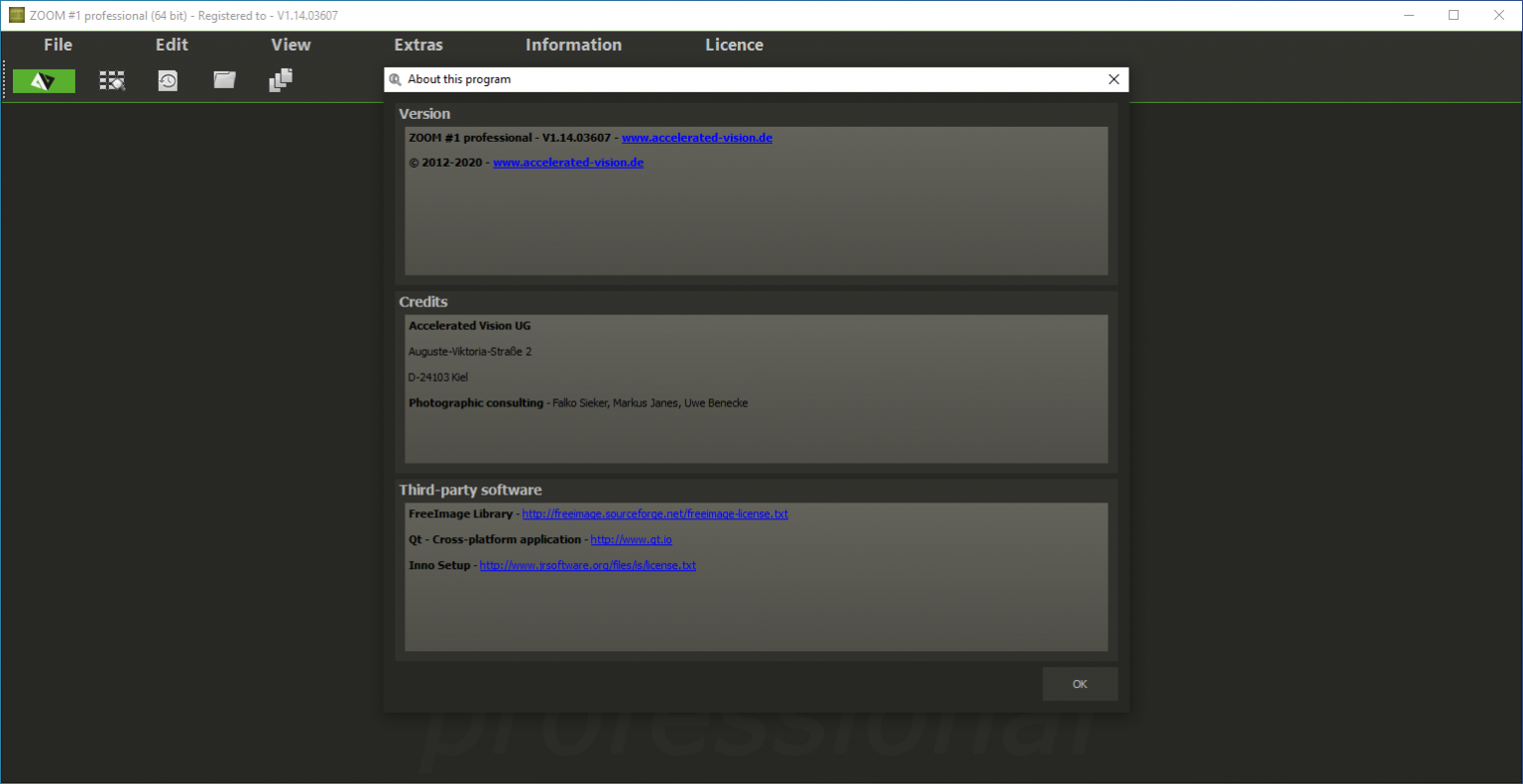The height and width of the screenshot is (784, 1523).
Task: Open the Inno Setup license link
Action: [588, 566]
